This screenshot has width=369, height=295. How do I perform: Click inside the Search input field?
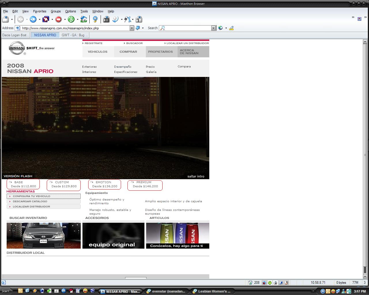pyautogui.click(x=188, y=28)
